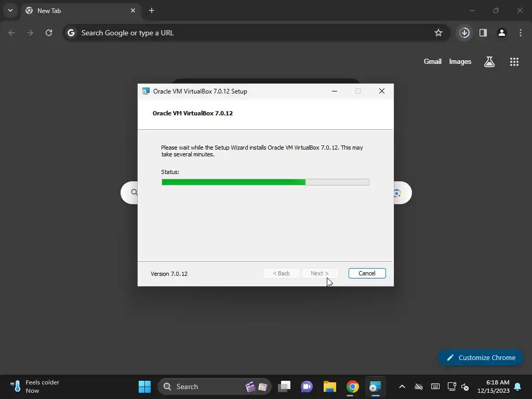Open a new Chrome tab
This screenshot has height=399, width=532.
(x=152, y=10)
